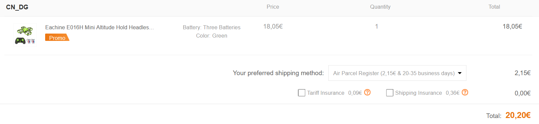
Task: Click the 20,20€ order total amount
Action: (x=518, y=115)
